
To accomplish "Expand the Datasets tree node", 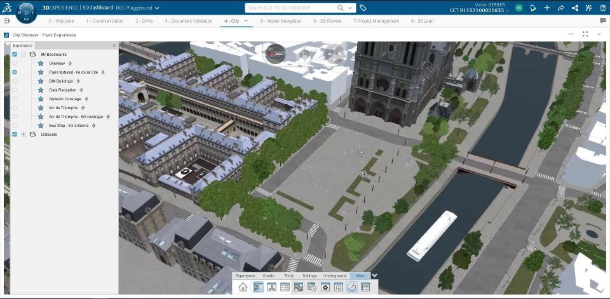I will (x=24, y=135).
